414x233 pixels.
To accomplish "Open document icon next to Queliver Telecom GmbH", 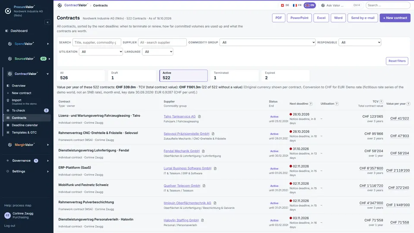I will pyautogui.click(x=204, y=186).
